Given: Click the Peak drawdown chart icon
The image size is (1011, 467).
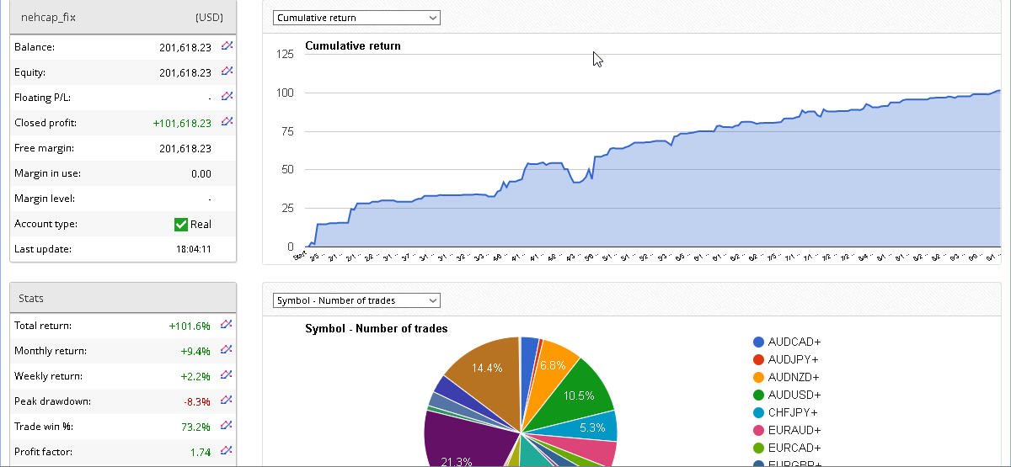Looking at the screenshot, I should 226,401.
